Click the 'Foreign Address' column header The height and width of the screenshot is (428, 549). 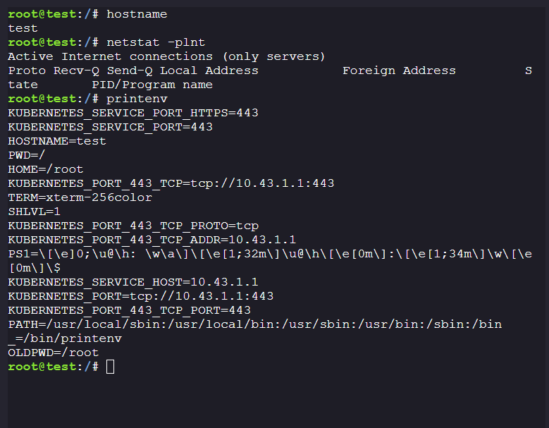click(399, 71)
